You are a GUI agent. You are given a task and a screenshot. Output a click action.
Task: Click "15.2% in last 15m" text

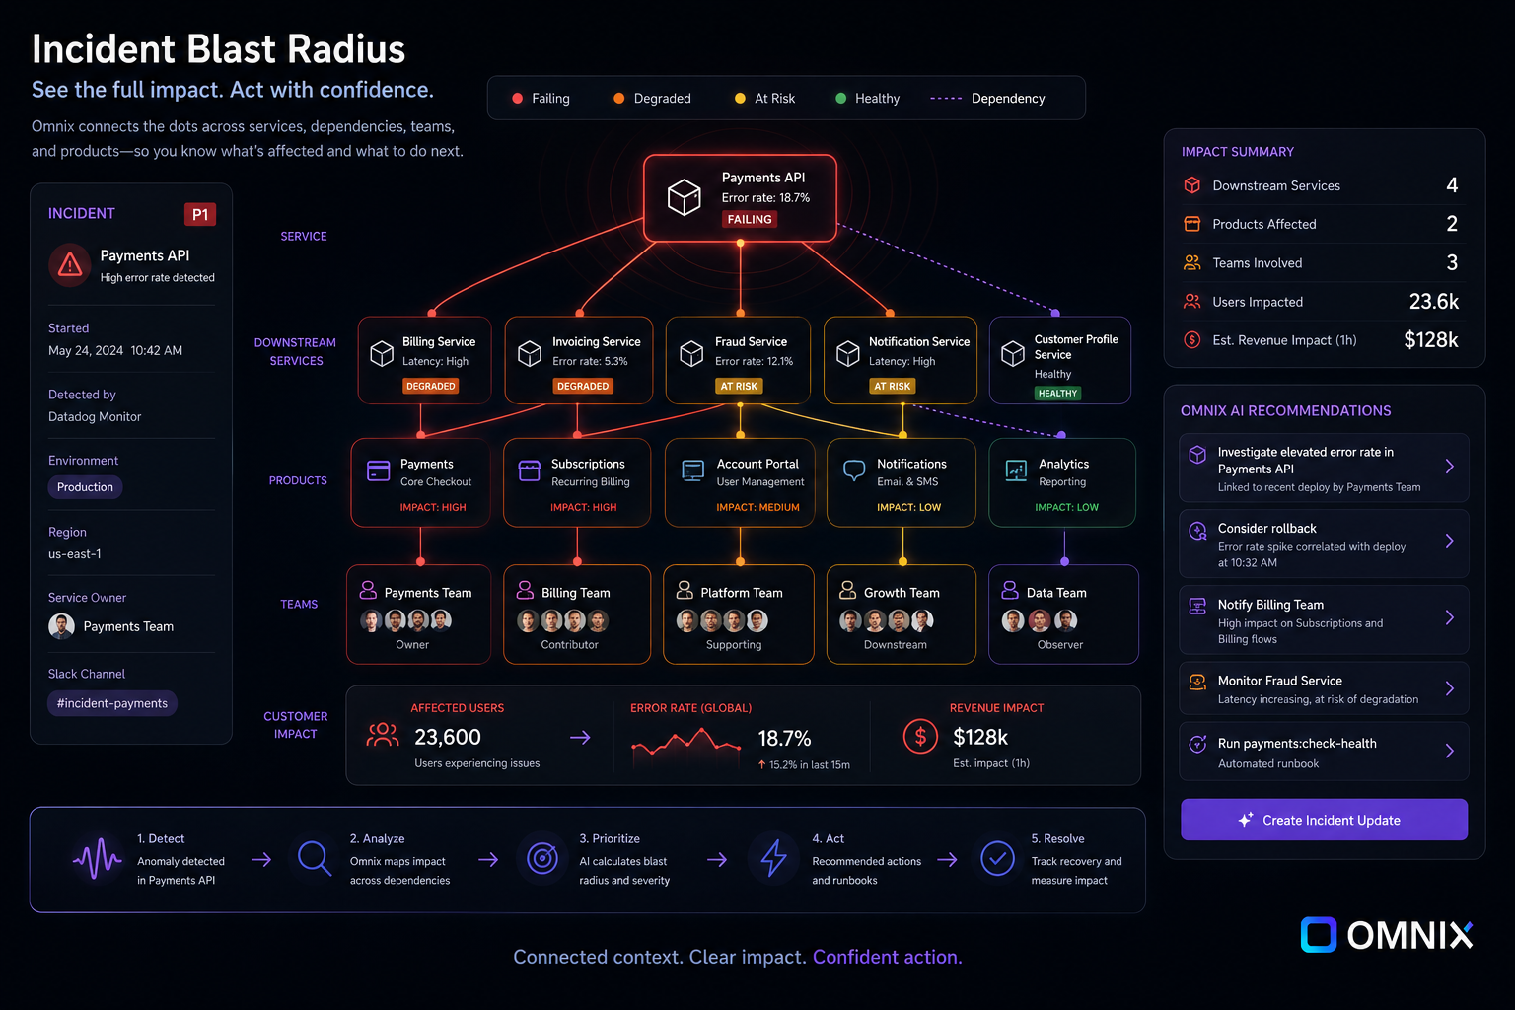tap(809, 764)
